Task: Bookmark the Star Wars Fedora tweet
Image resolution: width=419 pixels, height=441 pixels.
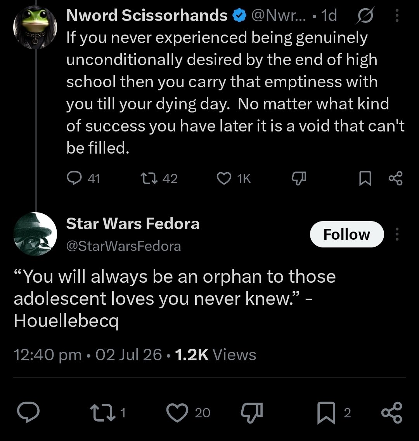Action: coord(326,413)
